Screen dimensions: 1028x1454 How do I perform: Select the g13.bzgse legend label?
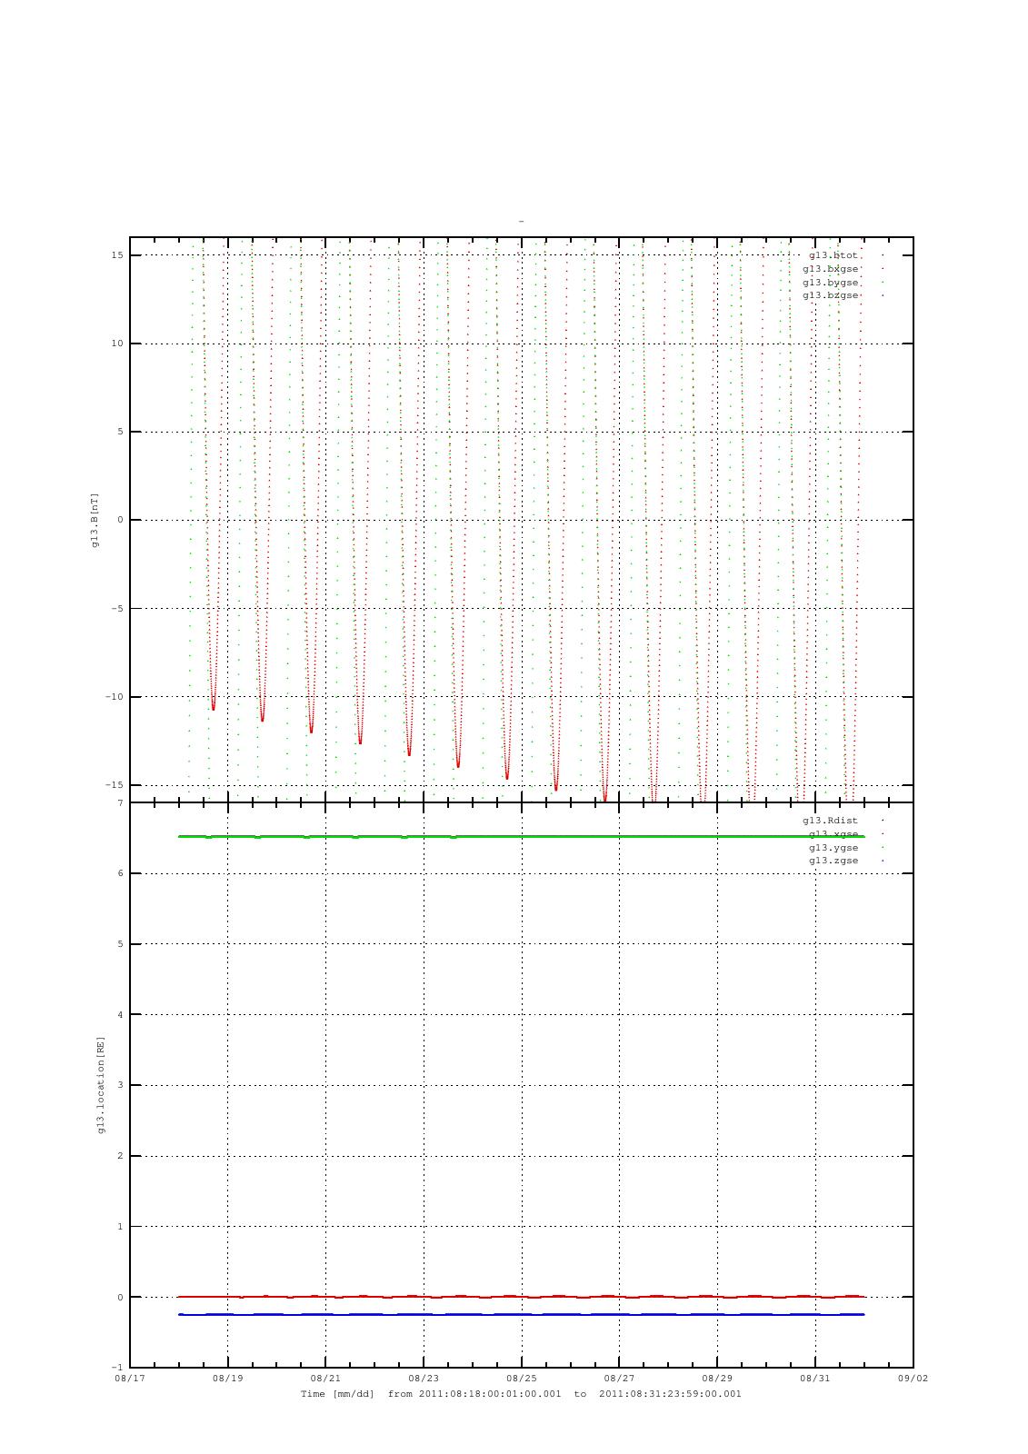(x=831, y=295)
